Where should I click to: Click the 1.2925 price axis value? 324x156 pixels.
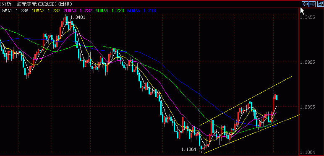(308, 62)
